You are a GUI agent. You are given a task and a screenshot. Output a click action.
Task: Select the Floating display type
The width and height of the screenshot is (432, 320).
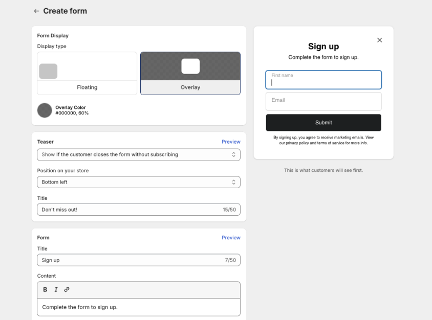87,74
